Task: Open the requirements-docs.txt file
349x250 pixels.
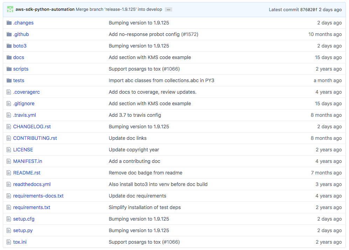Action: (x=38, y=195)
